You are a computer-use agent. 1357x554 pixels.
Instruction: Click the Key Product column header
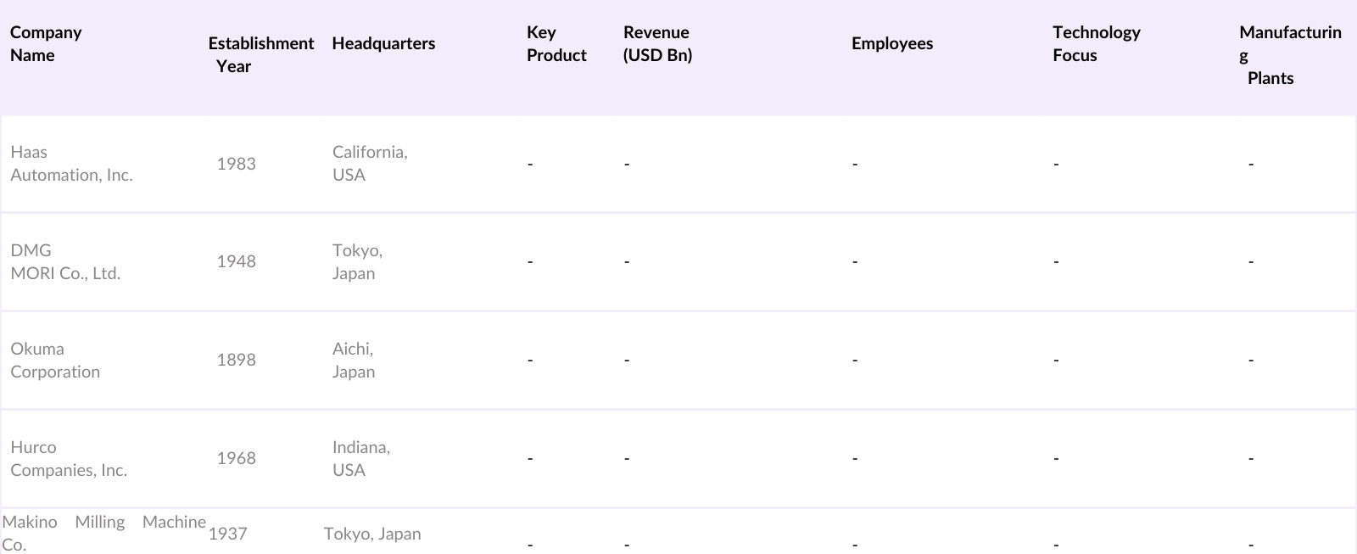click(556, 43)
